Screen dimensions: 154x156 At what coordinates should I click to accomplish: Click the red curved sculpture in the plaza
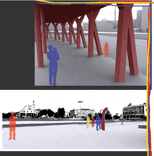click(x=104, y=119)
